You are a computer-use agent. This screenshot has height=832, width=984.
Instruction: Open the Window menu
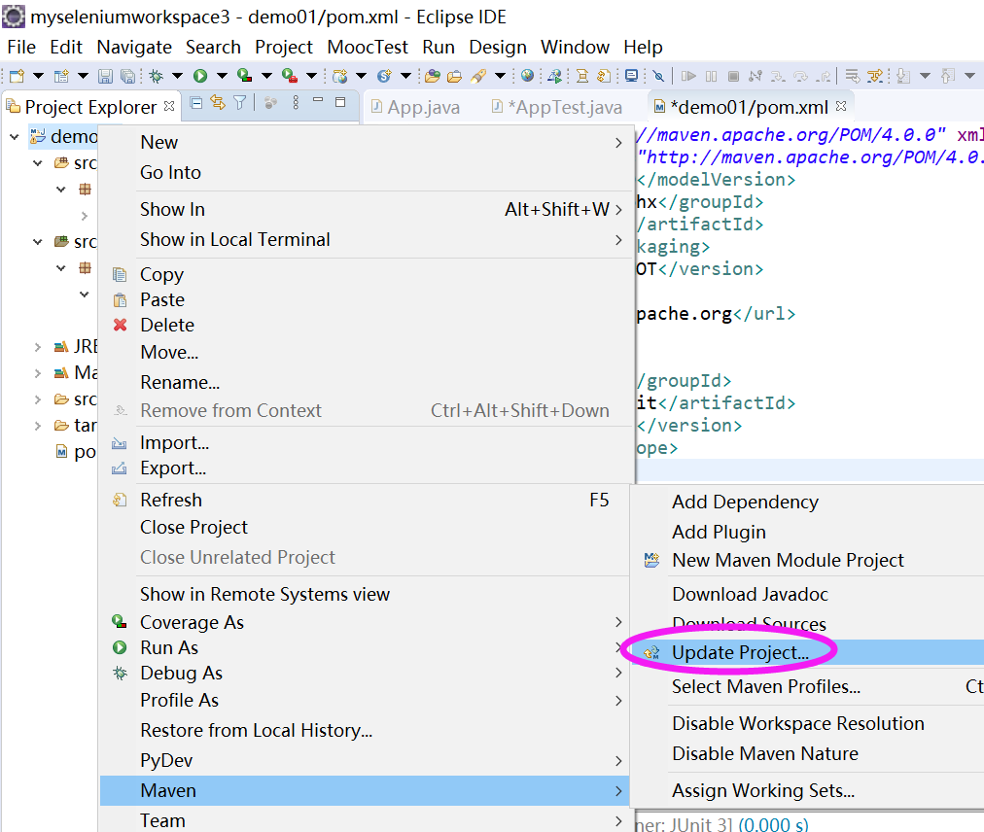coord(575,47)
